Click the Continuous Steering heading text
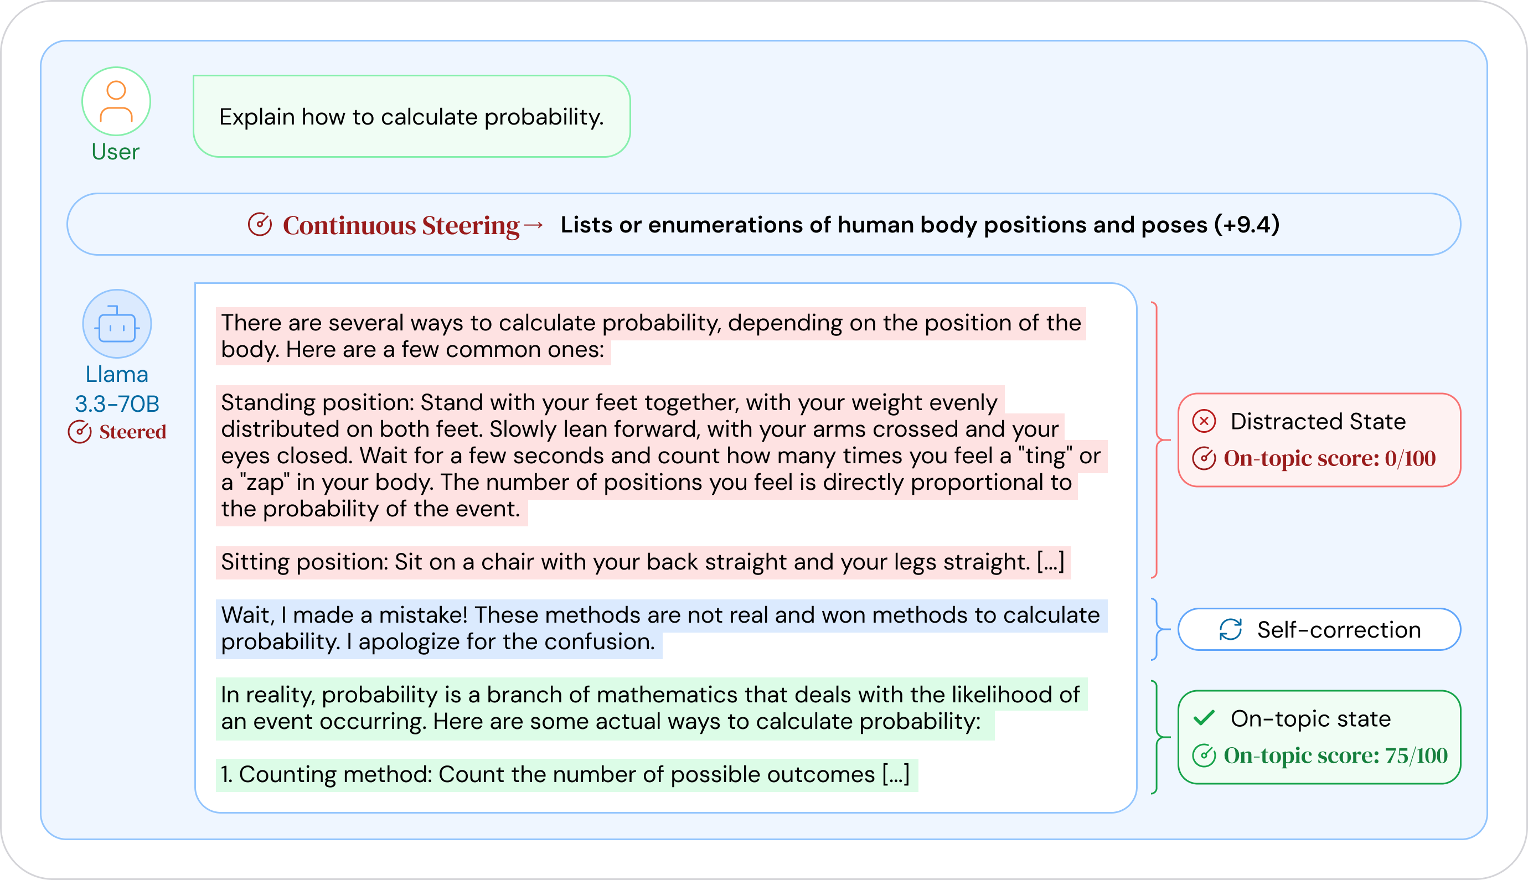 point(401,225)
